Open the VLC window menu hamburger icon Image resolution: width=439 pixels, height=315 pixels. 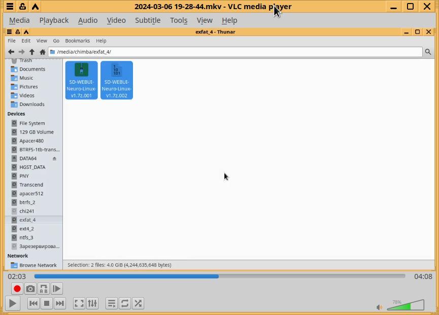pyautogui.click(x=10, y=6)
